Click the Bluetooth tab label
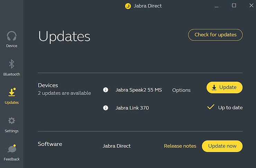Screen dimensions: 256x168 pos(12,74)
